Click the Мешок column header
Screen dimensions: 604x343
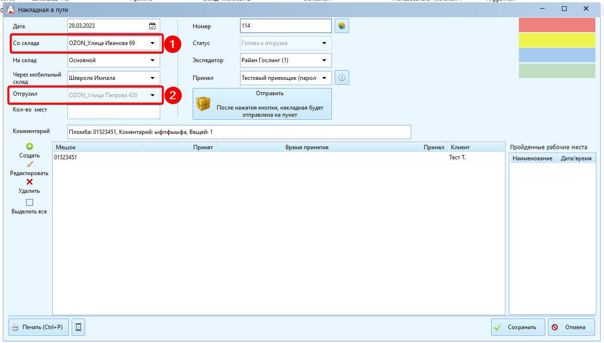point(97,147)
